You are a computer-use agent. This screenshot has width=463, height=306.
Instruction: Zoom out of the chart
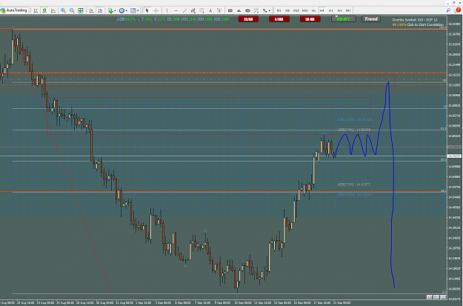pos(72,10)
